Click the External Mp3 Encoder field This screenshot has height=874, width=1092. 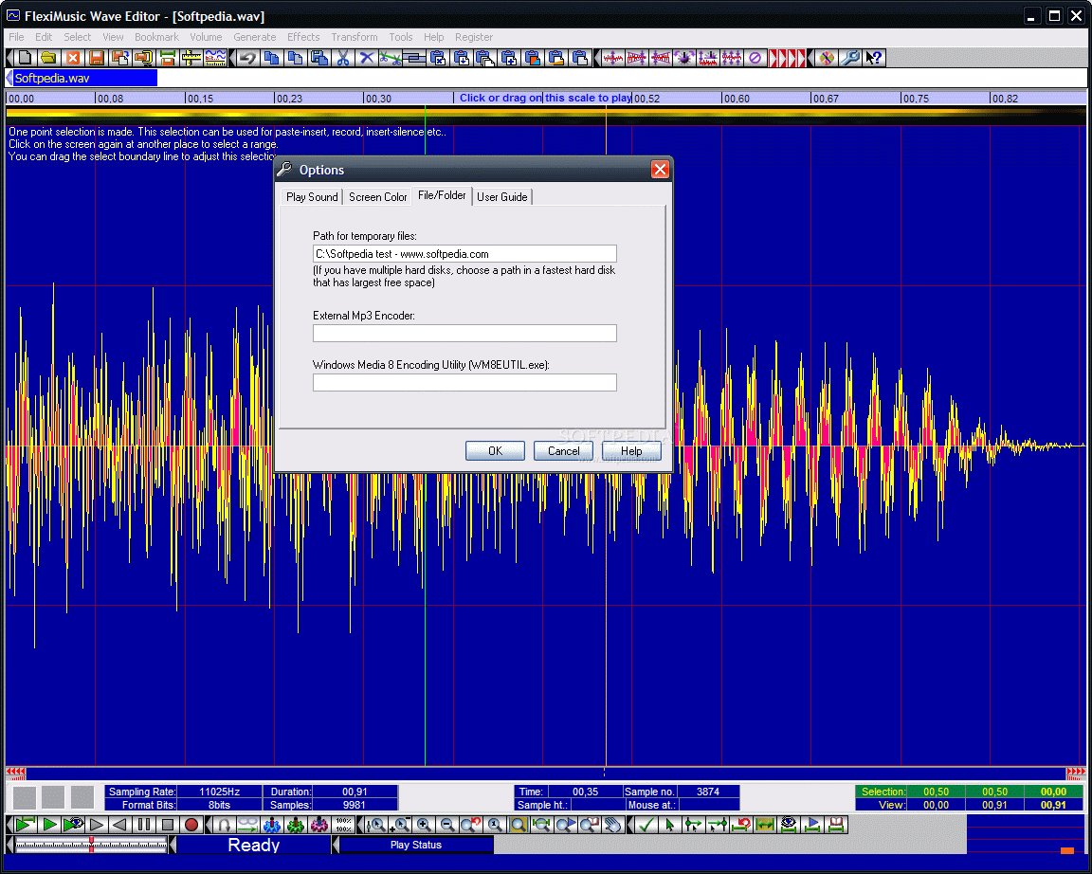point(464,333)
